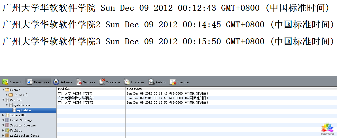The width and height of the screenshot is (337, 138).
Task: Switch to the Network panel globe icon
Action: [56, 82]
